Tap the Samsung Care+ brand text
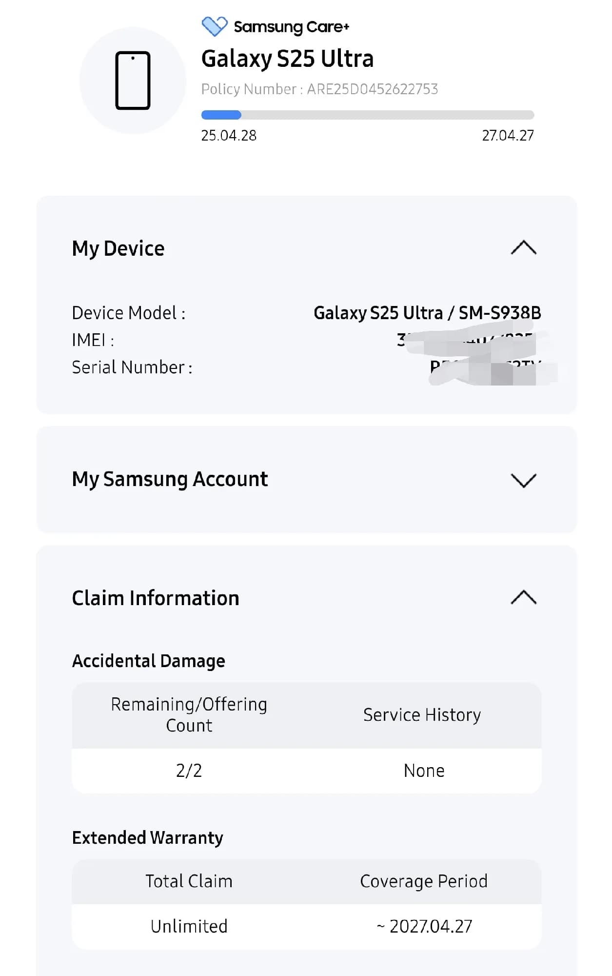The image size is (612, 976). pos(292,27)
